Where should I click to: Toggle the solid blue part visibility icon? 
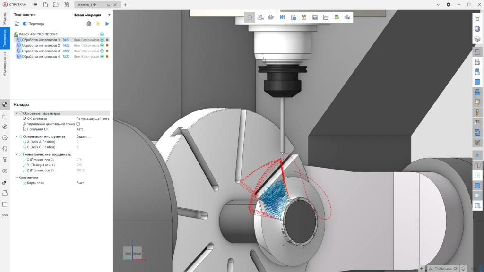click(477, 82)
